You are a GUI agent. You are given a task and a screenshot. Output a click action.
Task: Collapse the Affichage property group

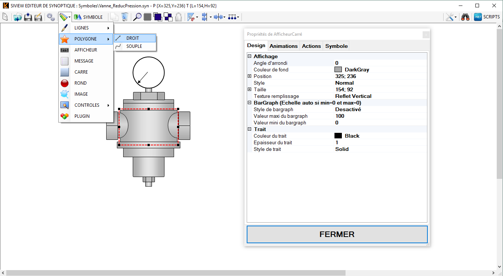pyautogui.click(x=250, y=56)
